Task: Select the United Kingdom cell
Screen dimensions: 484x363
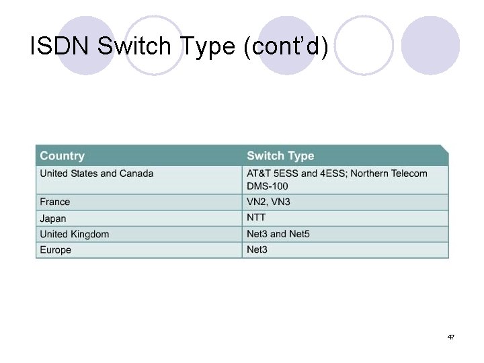Action: click(x=75, y=234)
